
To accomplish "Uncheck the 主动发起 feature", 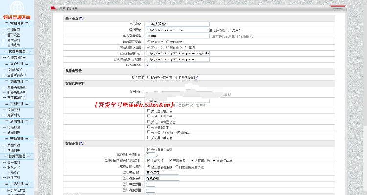I will pyautogui.click(x=149, y=160).
